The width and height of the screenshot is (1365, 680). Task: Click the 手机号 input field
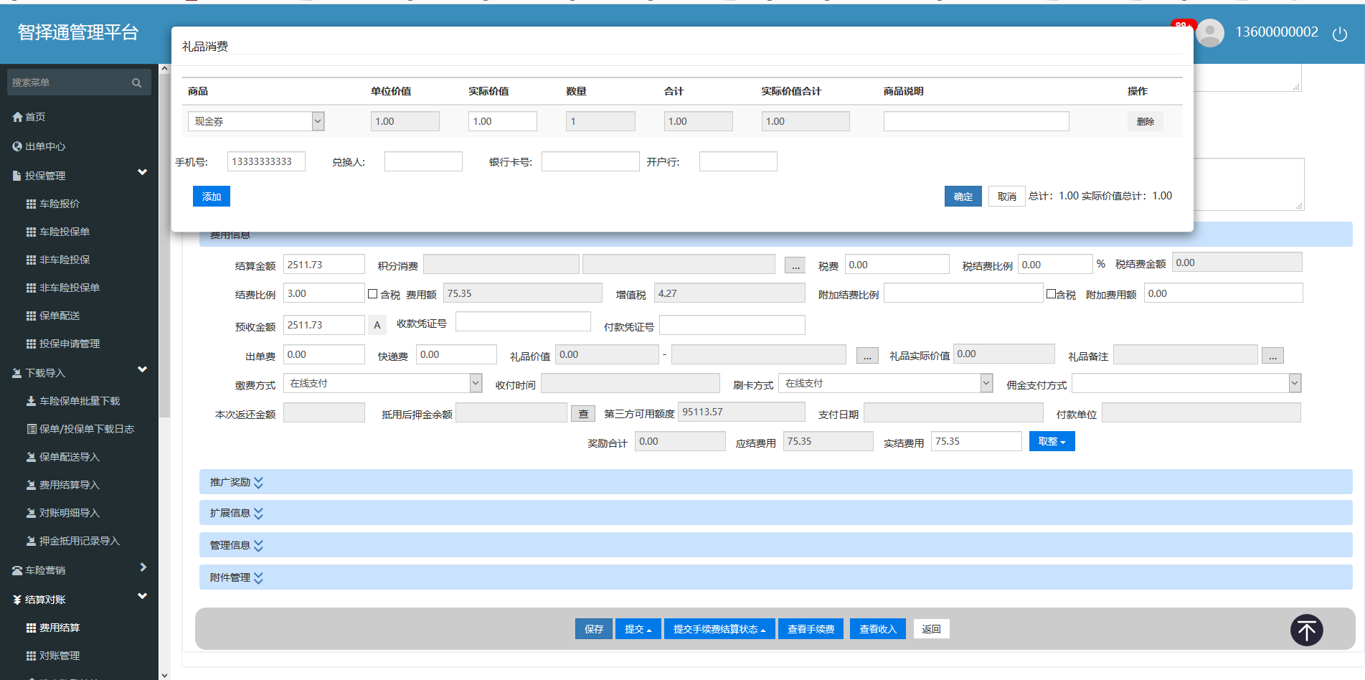[x=266, y=161]
